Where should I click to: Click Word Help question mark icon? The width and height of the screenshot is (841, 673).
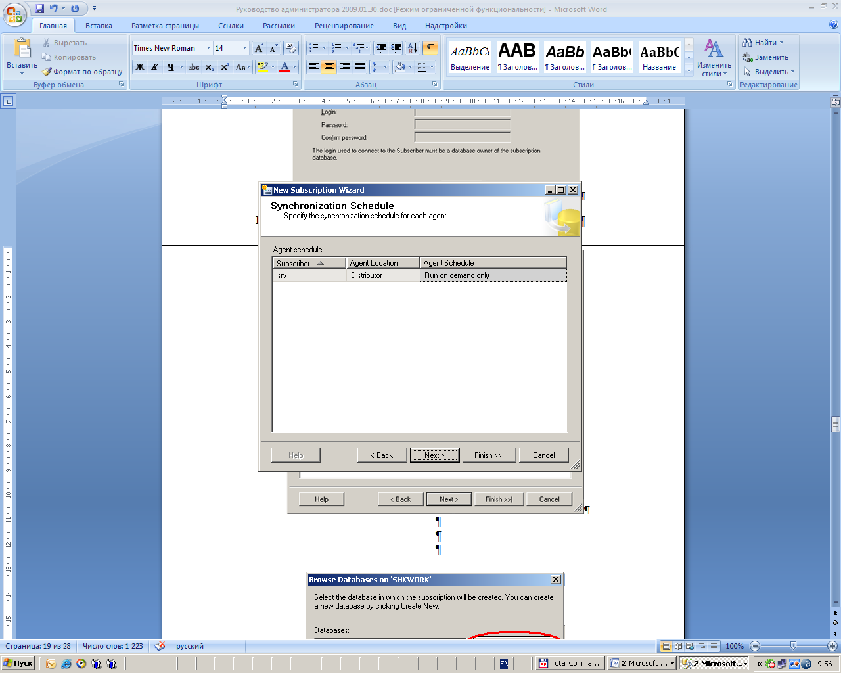pyautogui.click(x=834, y=25)
